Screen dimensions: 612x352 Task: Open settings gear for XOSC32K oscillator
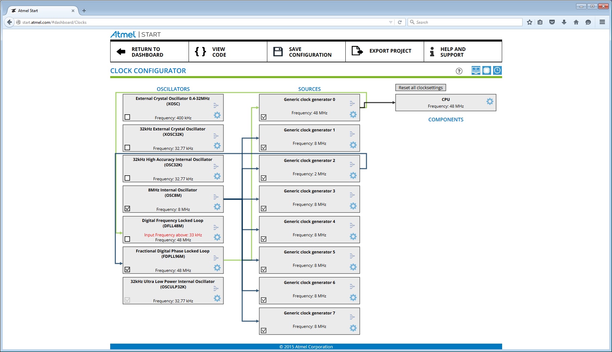[x=217, y=146]
